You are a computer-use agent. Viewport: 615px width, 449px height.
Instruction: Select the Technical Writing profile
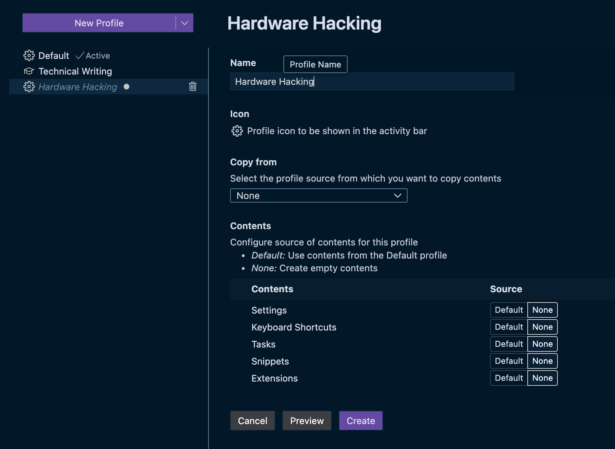coord(75,71)
